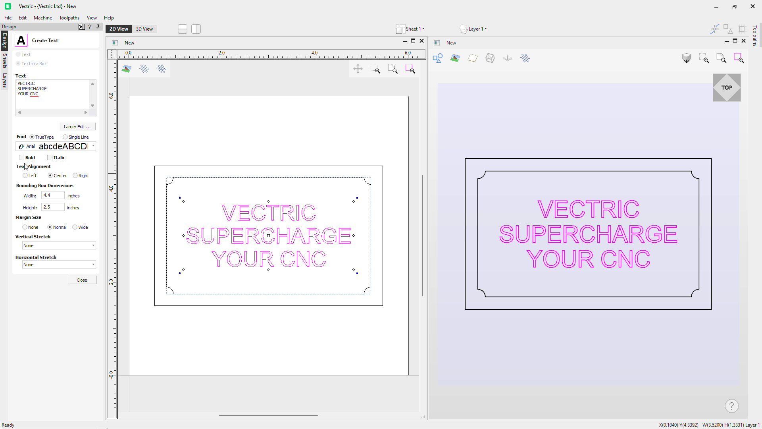Viewport: 762px width, 429px height.
Task: Open the Sheet 1 dropdown
Action: 415,29
